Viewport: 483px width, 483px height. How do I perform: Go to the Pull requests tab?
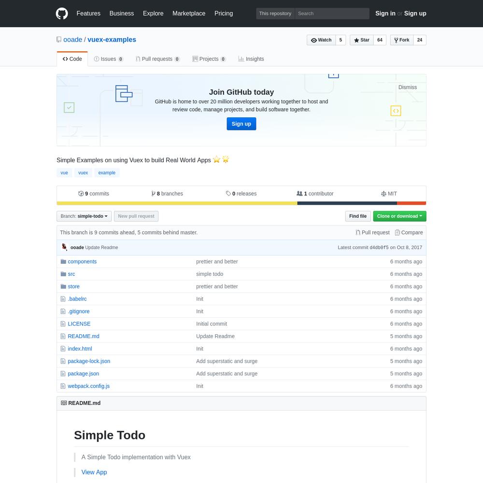coord(158,59)
